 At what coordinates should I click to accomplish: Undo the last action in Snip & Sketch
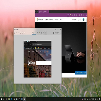[22, 33]
